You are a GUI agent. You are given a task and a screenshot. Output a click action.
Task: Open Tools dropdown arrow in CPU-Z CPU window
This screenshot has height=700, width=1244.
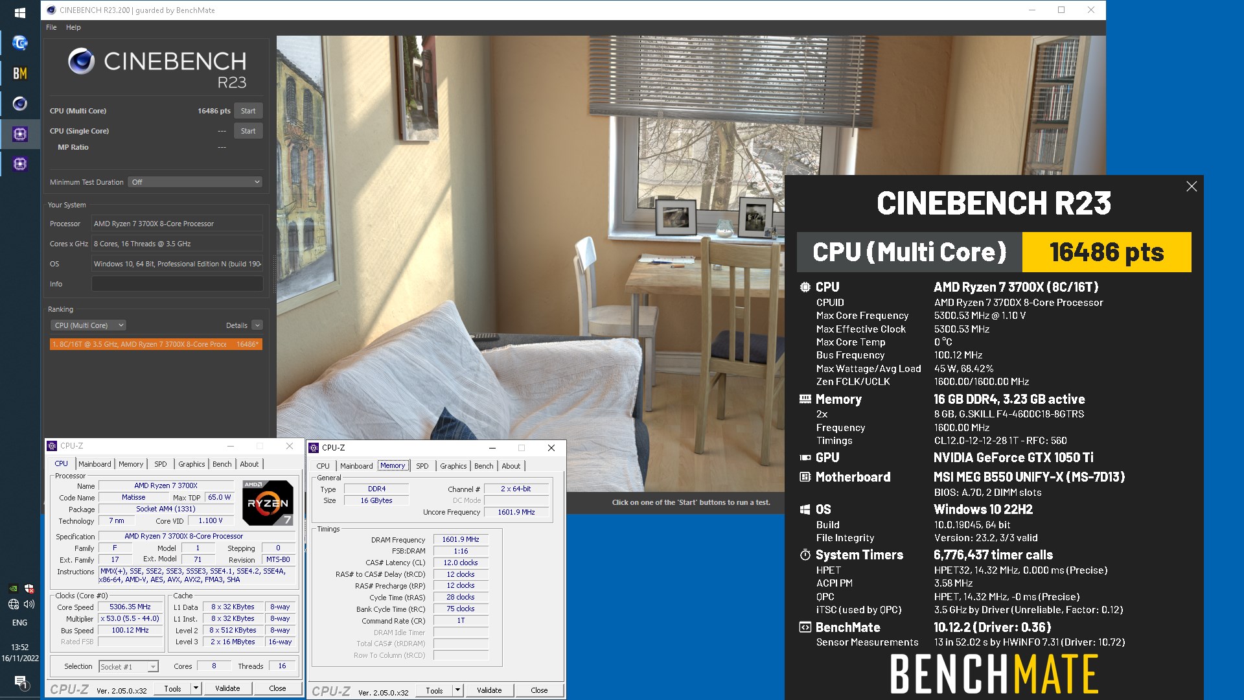196,688
